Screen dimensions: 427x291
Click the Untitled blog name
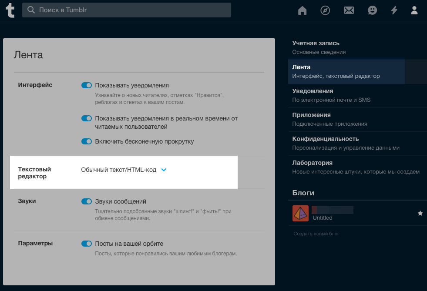pos(323,218)
